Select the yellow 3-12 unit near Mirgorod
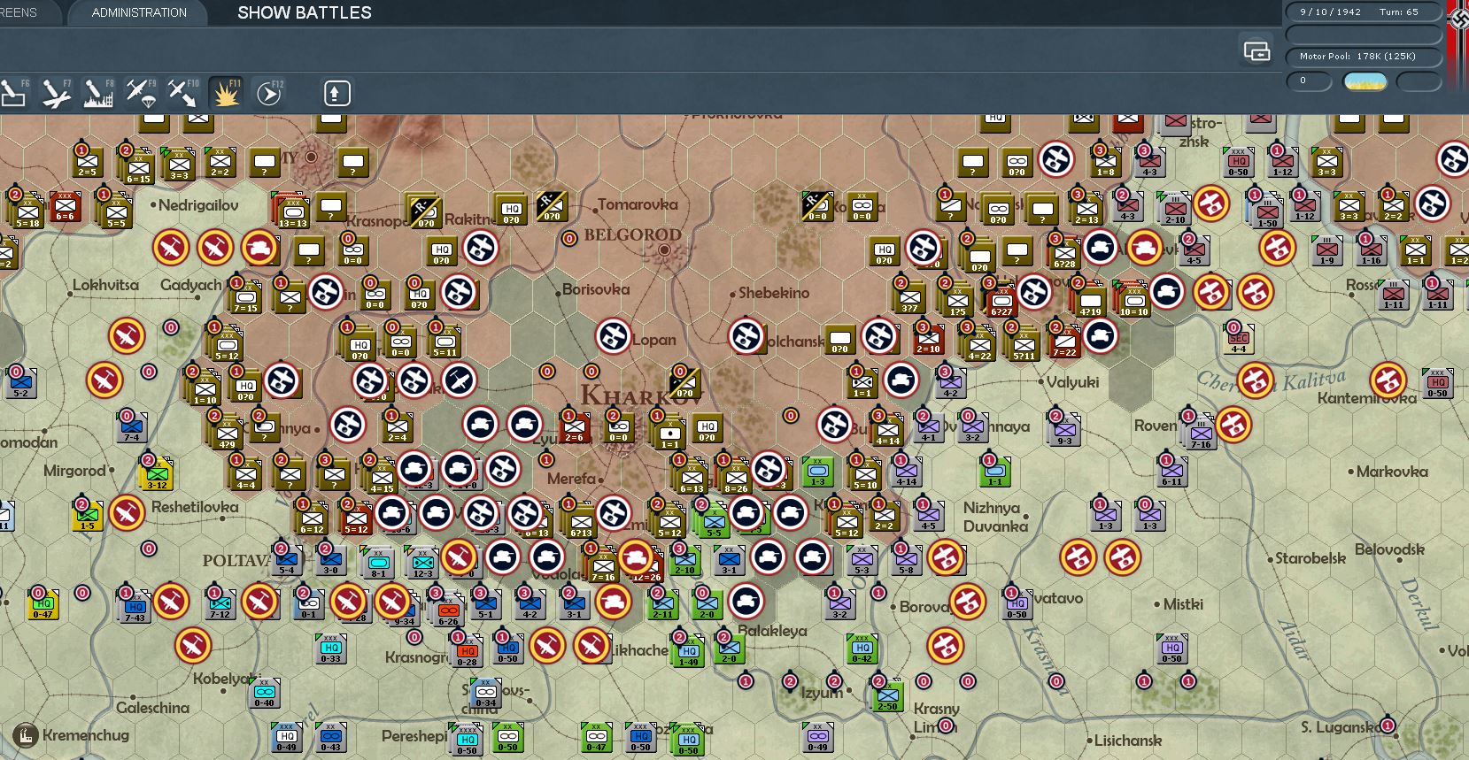The height and width of the screenshot is (760, 1469). tap(157, 473)
